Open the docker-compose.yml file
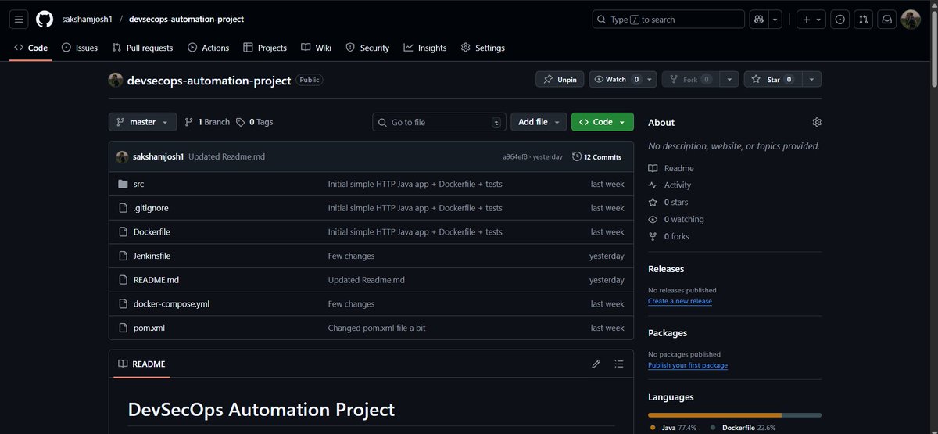This screenshot has height=434, width=938. [171, 304]
